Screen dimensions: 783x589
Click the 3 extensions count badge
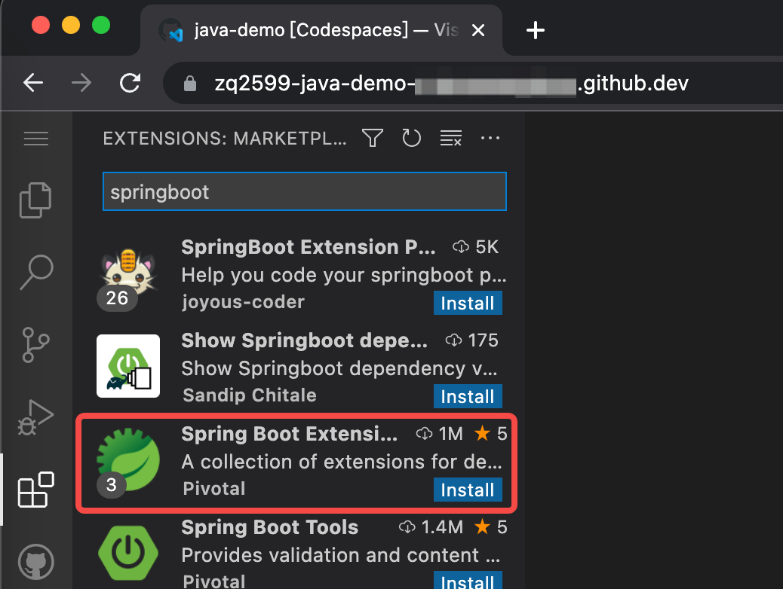(x=112, y=485)
